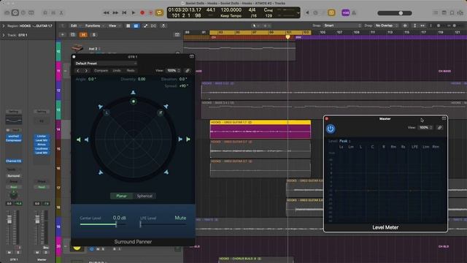Toggle the Level Meter power button
This screenshot has width=467, height=263.
click(x=331, y=129)
